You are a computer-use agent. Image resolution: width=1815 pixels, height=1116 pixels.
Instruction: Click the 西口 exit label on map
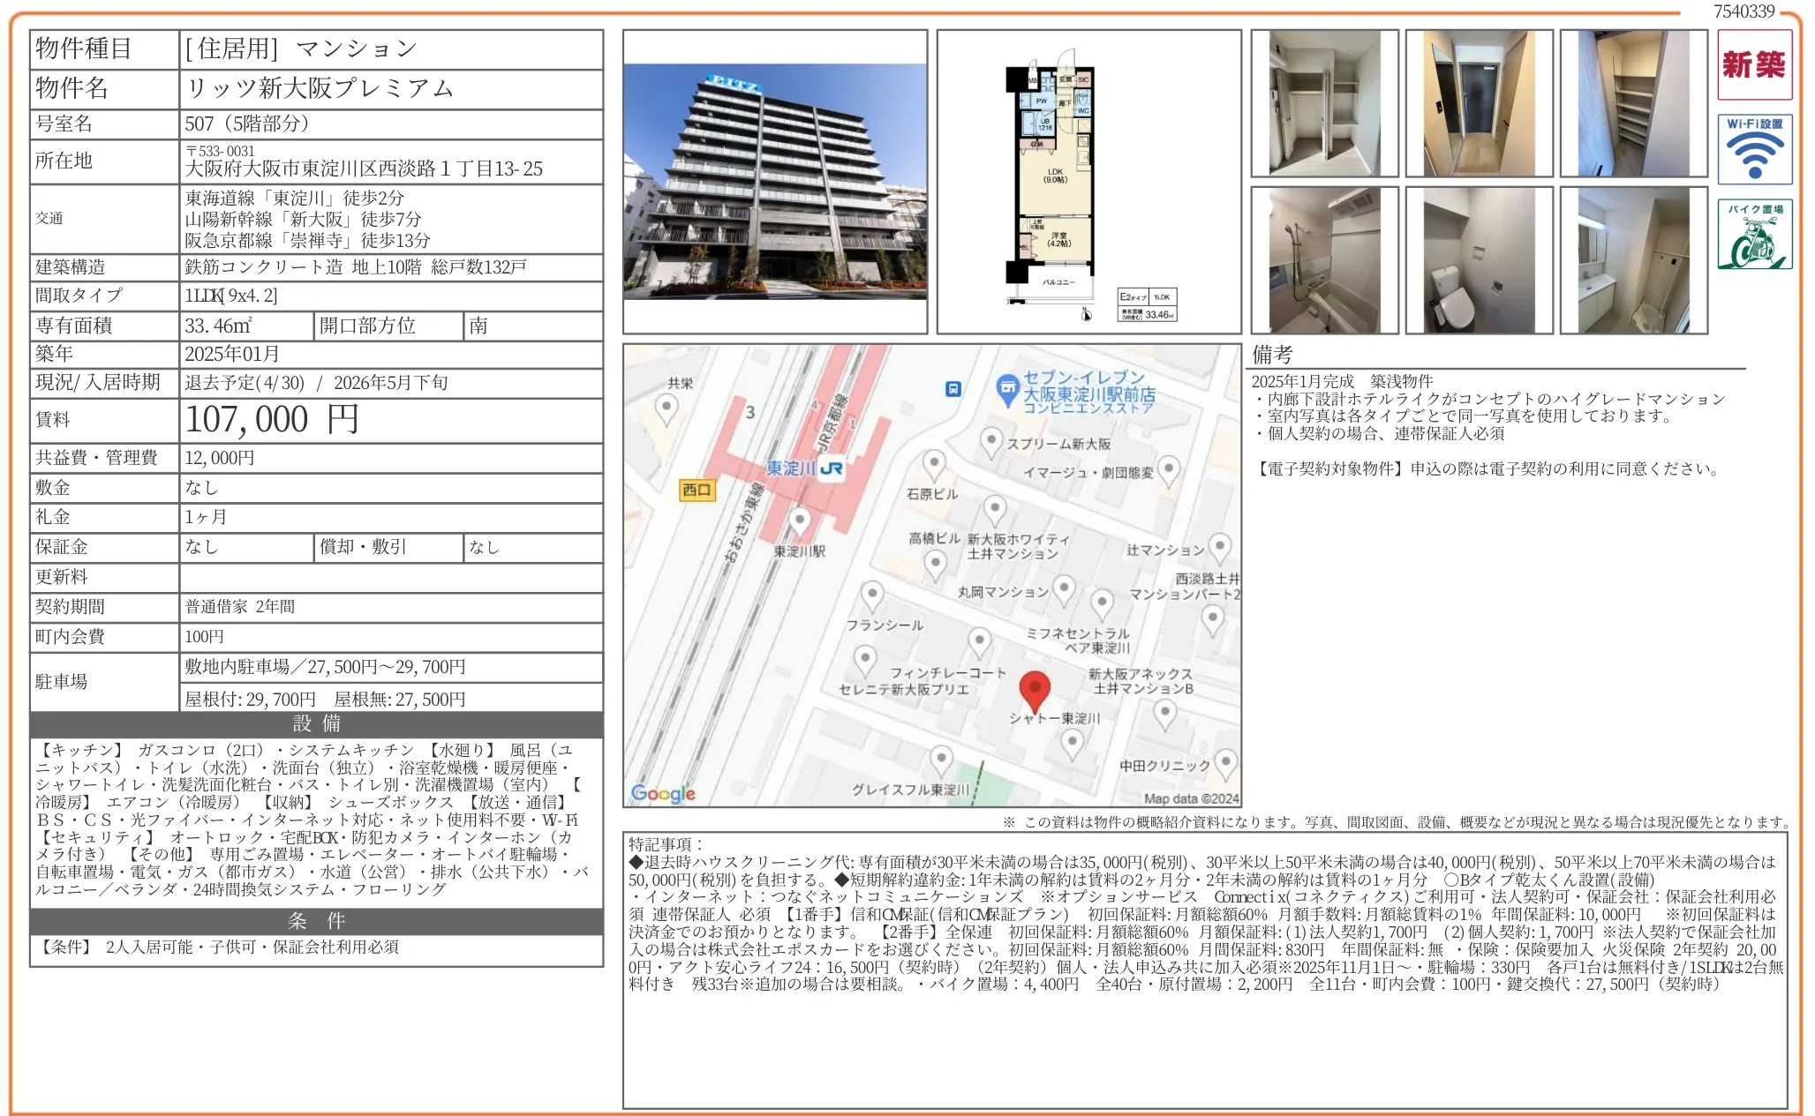tap(697, 490)
